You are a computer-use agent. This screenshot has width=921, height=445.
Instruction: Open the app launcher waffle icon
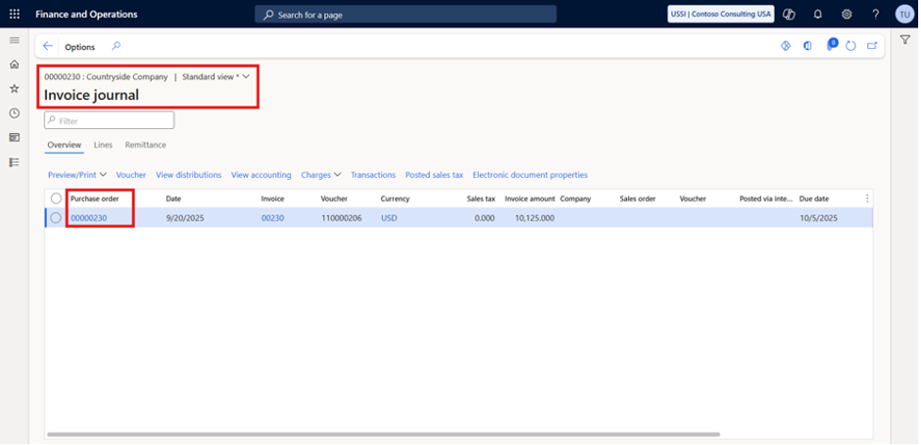coord(14,14)
